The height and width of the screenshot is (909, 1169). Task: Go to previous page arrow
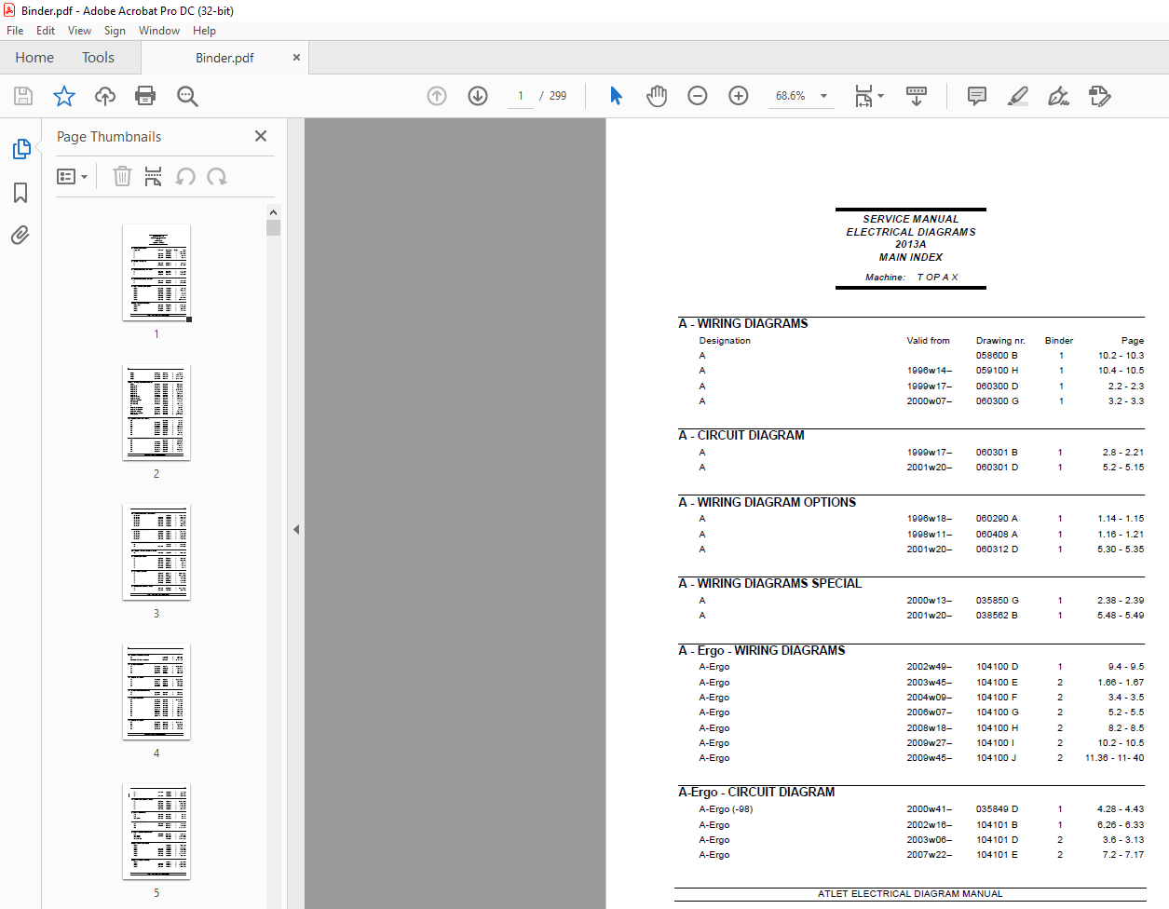point(437,96)
